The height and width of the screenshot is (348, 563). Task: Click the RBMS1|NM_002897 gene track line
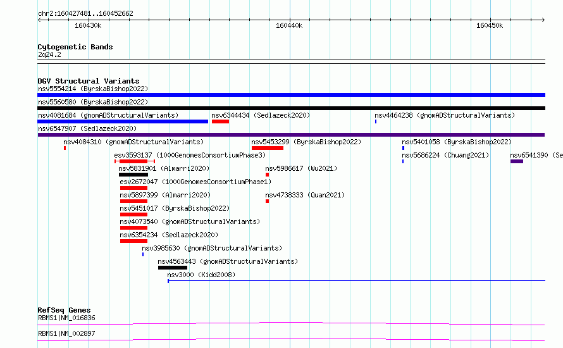(291, 339)
